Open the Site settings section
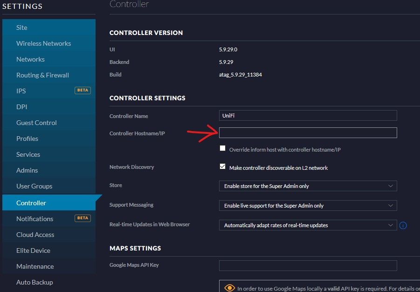420x292 pixels. [49, 28]
